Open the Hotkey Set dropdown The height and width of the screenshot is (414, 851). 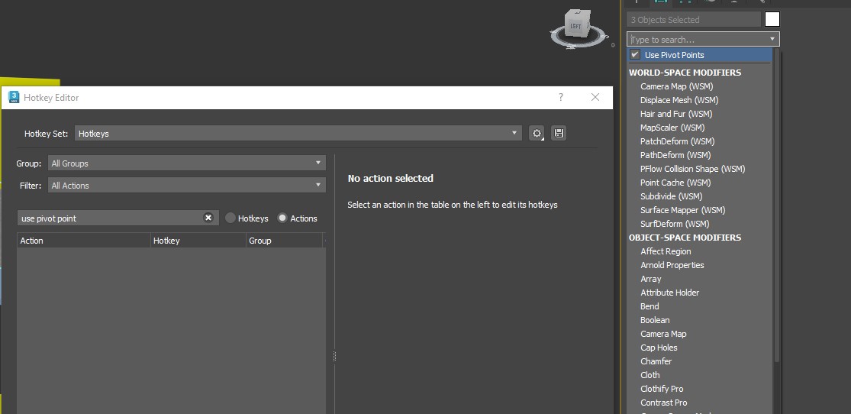(x=298, y=134)
